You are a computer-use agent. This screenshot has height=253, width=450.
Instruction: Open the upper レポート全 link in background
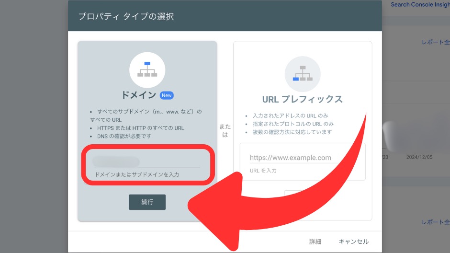435,42
